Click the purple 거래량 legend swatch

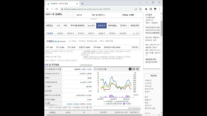pyautogui.click(x=124, y=104)
